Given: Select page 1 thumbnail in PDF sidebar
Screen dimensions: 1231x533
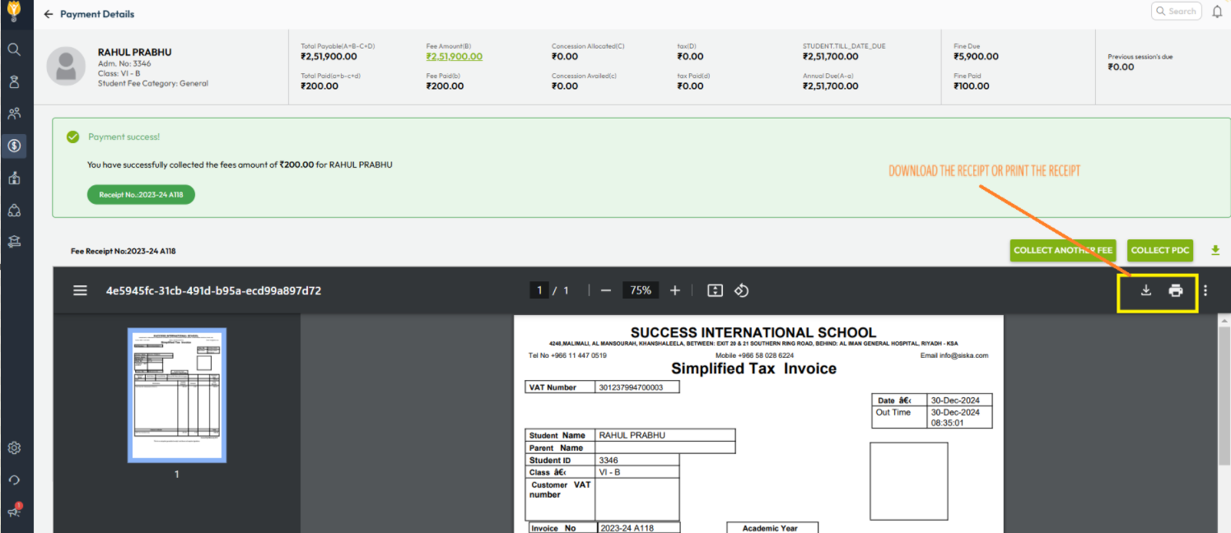Looking at the screenshot, I should point(177,396).
